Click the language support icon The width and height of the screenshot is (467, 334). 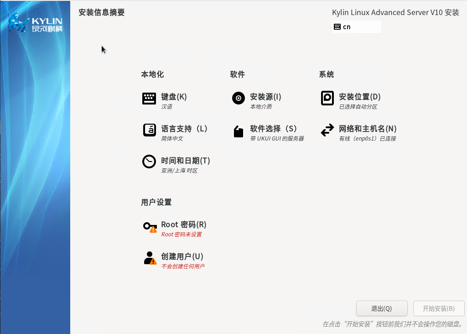pyautogui.click(x=149, y=130)
